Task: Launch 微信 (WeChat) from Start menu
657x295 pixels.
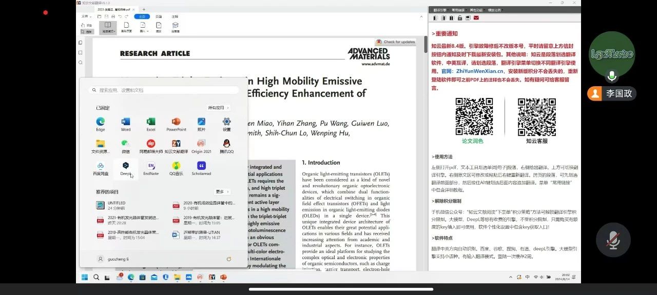Action: click(x=126, y=146)
